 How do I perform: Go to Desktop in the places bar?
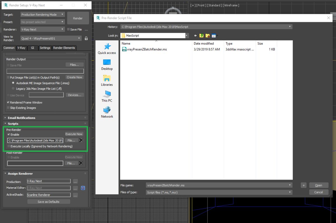point(107,65)
